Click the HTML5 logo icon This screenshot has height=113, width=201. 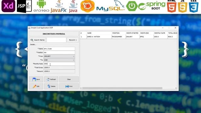[x=172, y=6]
